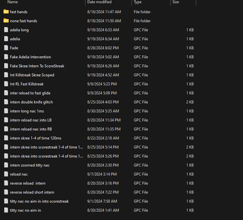The height and width of the screenshot is (220, 243).
Task: Select 'intern zoomed titty nac' file
Action: [30, 165]
